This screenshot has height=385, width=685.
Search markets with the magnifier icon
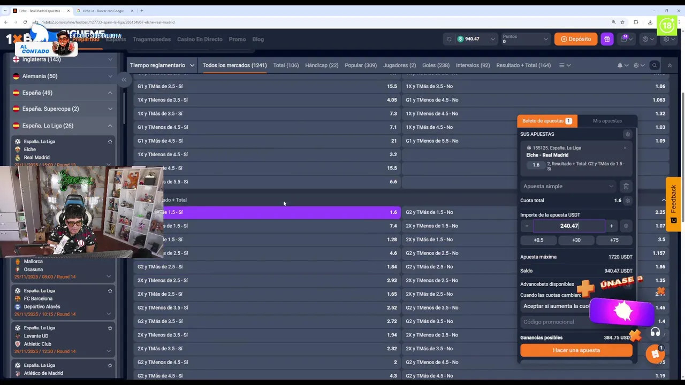click(x=654, y=65)
